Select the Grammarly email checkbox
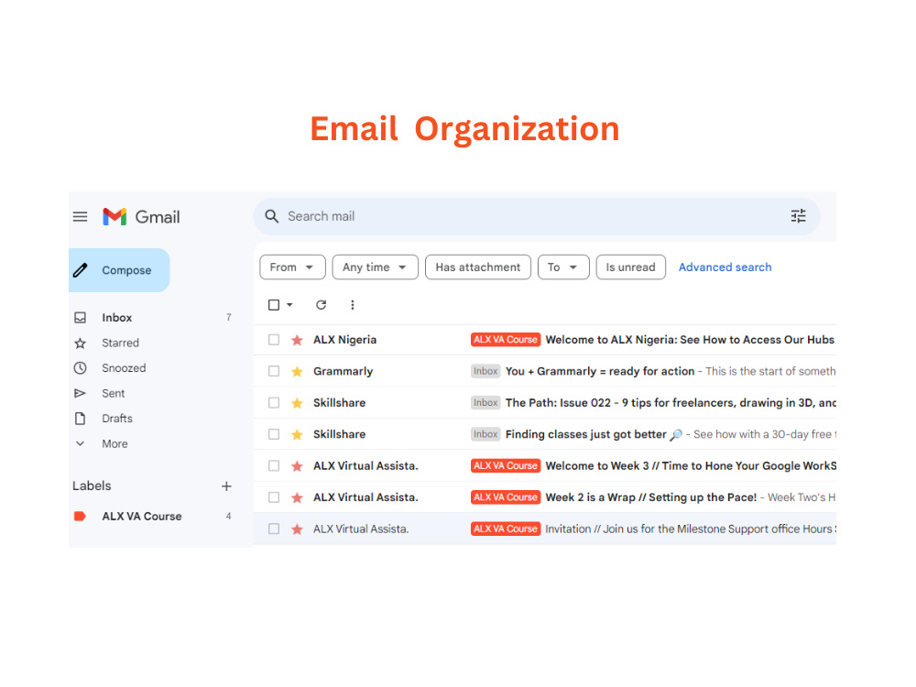The width and height of the screenshot is (916, 687). pyautogui.click(x=273, y=371)
